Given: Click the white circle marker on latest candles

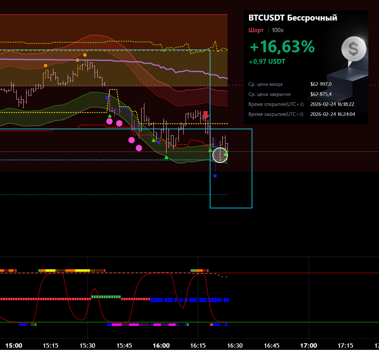Looking at the screenshot, I should tap(220, 155).
